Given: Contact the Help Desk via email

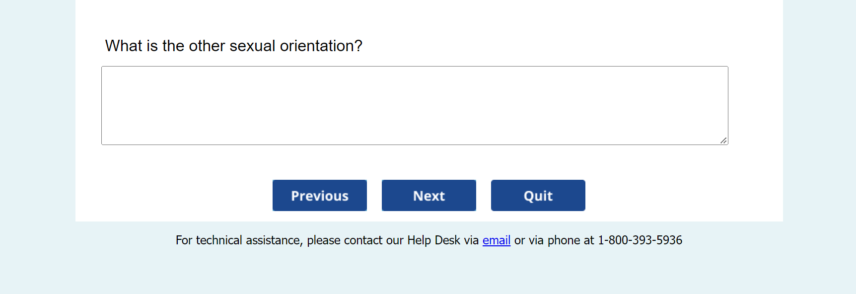Looking at the screenshot, I should [x=497, y=240].
